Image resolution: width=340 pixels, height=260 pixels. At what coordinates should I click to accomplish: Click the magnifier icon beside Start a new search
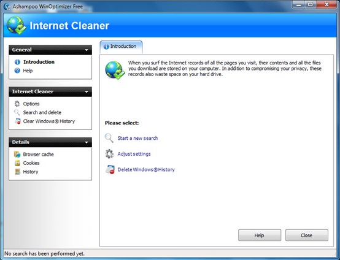pos(109,138)
